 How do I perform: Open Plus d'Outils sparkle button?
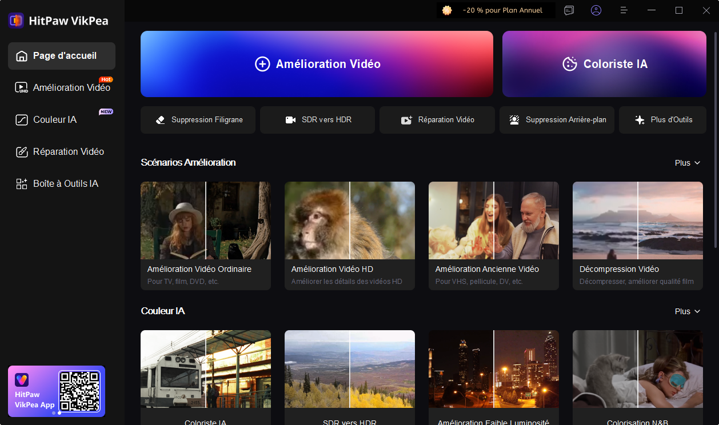tap(663, 120)
